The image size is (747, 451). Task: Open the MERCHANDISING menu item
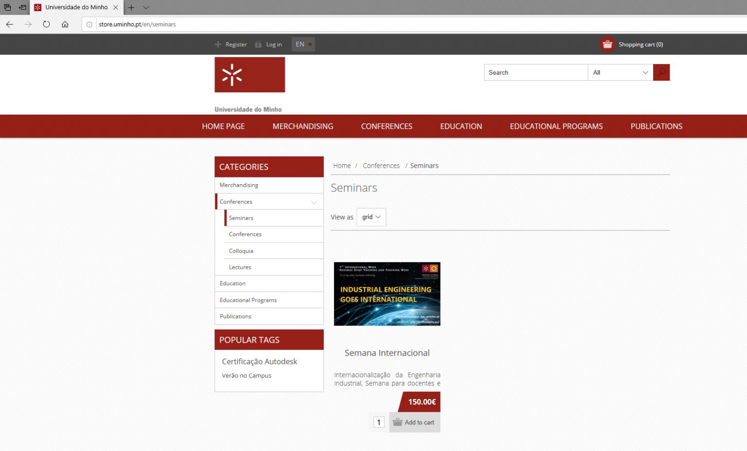tap(302, 126)
